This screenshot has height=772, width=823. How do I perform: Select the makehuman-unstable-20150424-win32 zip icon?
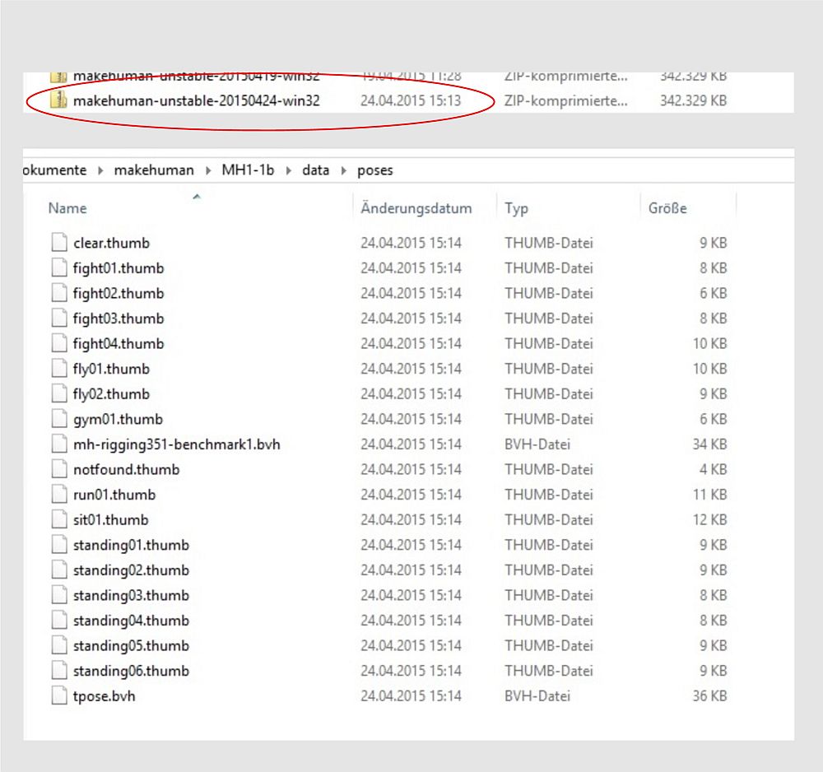(x=58, y=100)
